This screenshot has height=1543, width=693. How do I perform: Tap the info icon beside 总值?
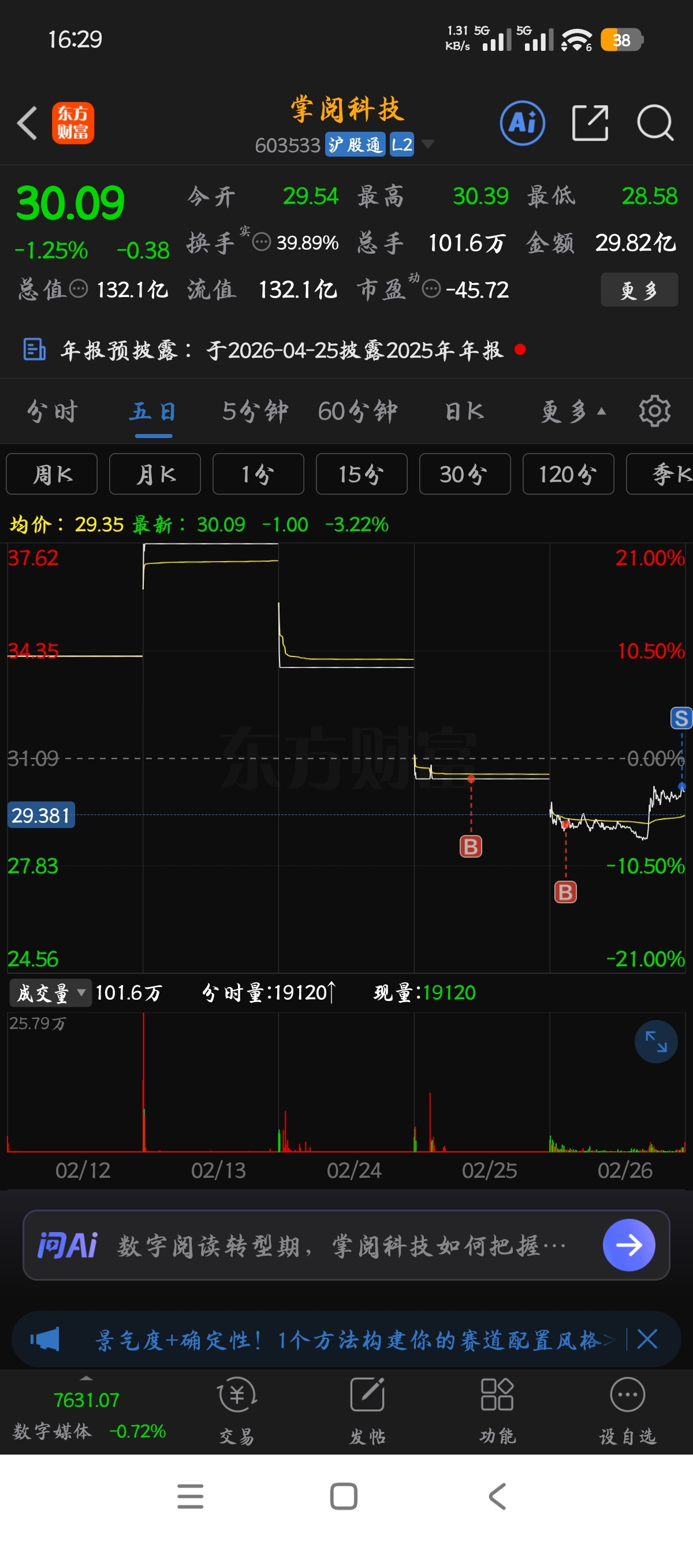(79, 290)
